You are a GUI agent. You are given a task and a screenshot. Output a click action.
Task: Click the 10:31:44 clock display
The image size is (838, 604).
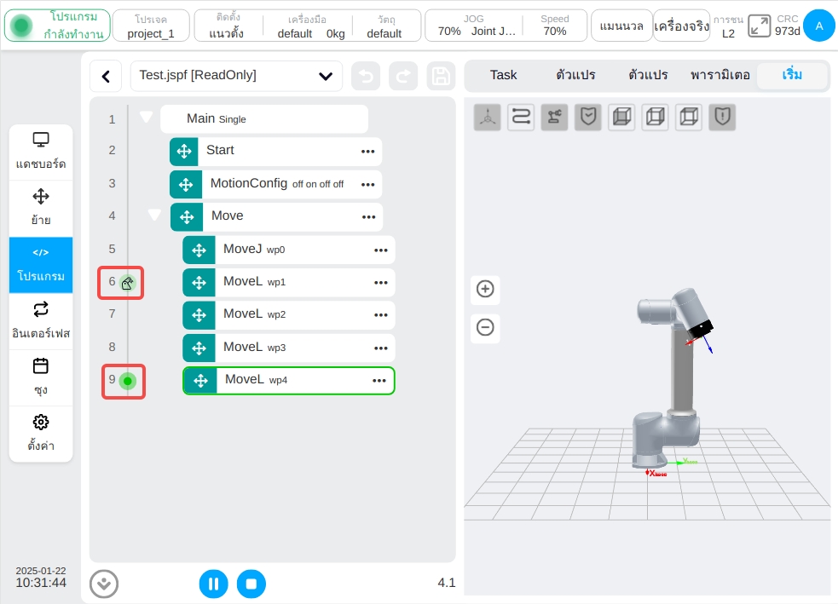(x=41, y=583)
